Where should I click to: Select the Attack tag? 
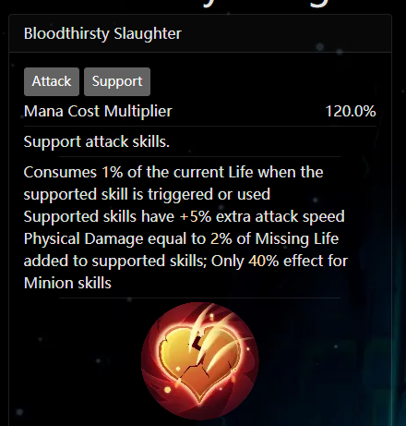(x=52, y=81)
